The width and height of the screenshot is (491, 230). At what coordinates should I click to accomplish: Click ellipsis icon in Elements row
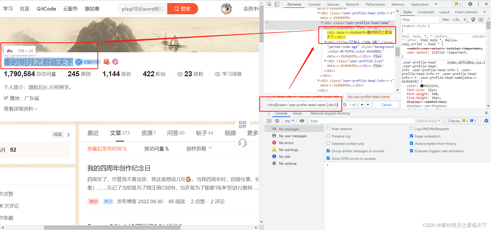coord(267,23)
